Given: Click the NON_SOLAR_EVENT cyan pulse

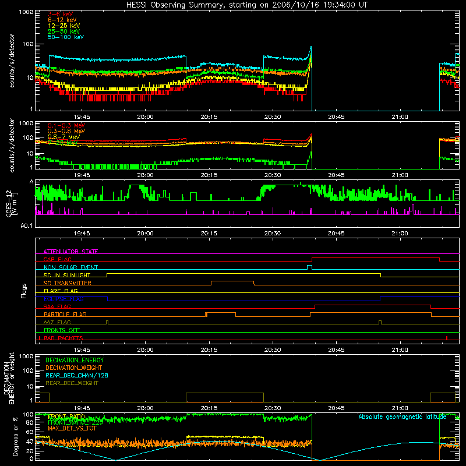Looking at the screenshot, I should pyautogui.click(x=309, y=266).
